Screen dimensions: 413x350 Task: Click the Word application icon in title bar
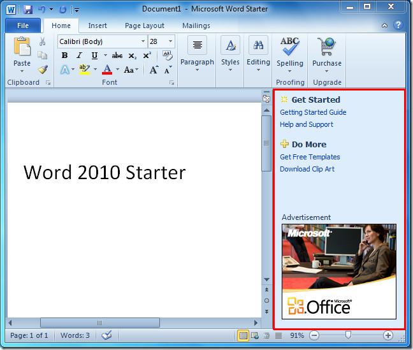tap(11, 10)
